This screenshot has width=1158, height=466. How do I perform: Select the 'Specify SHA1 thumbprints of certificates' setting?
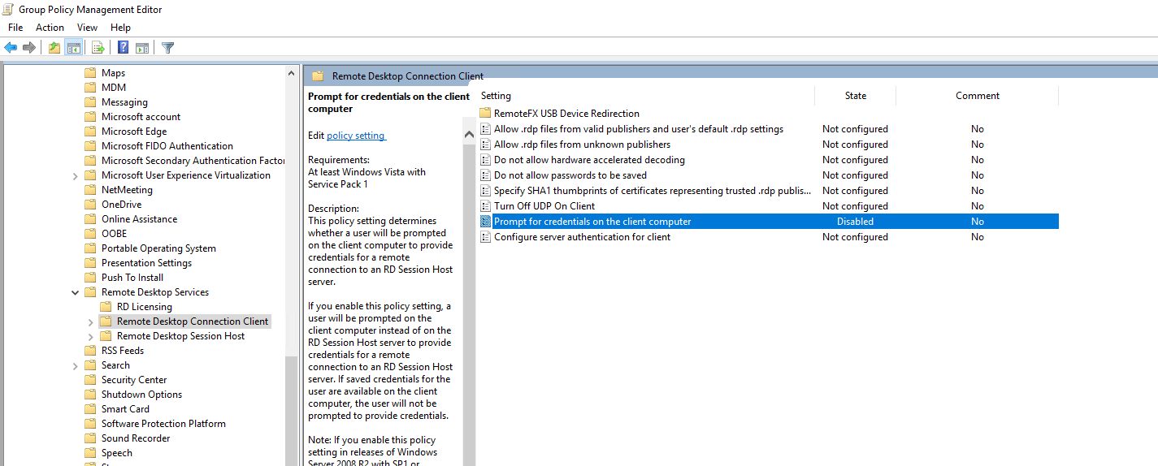[x=653, y=191]
